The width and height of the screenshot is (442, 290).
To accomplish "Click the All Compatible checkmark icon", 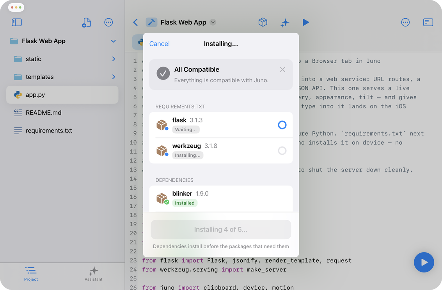I will (x=163, y=73).
